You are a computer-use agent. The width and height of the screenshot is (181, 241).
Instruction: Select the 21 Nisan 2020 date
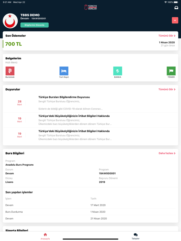(99, 218)
